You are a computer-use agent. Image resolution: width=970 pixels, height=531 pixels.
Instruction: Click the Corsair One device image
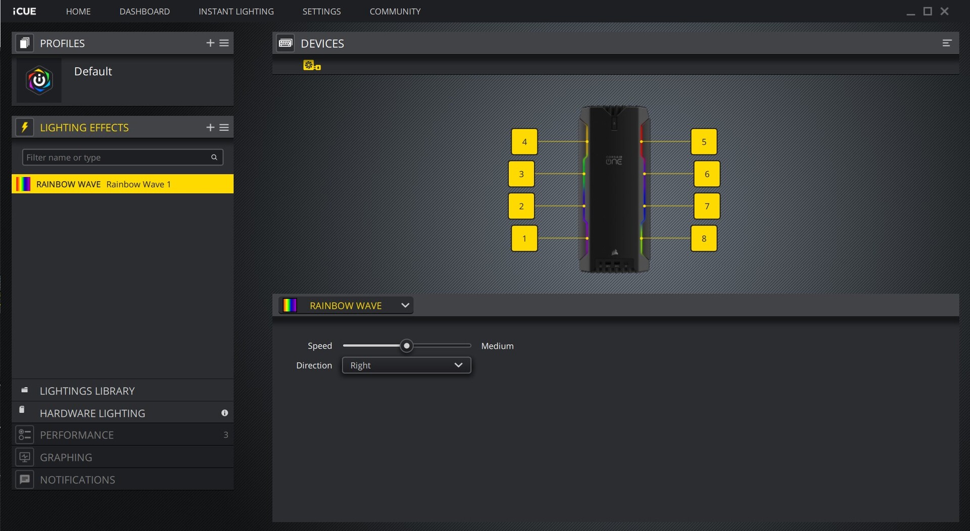click(x=614, y=189)
